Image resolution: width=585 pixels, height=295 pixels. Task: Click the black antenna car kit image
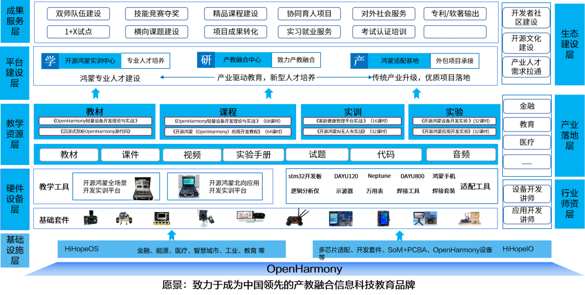(297, 218)
